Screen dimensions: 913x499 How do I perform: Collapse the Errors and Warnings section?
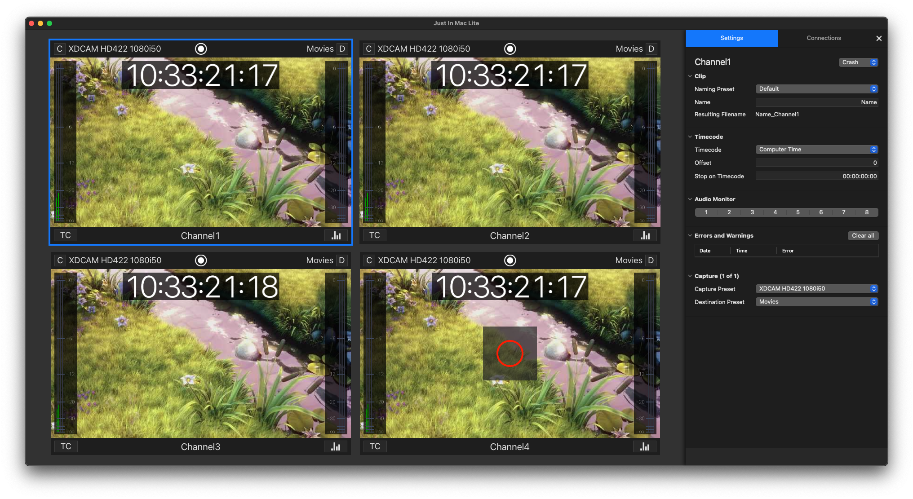pyautogui.click(x=690, y=235)
